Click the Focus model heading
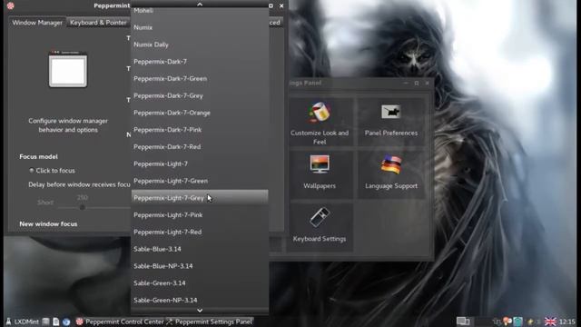 coord(38,157)
